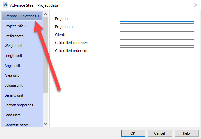Click the Cold rolled order no field

[157, 51]
